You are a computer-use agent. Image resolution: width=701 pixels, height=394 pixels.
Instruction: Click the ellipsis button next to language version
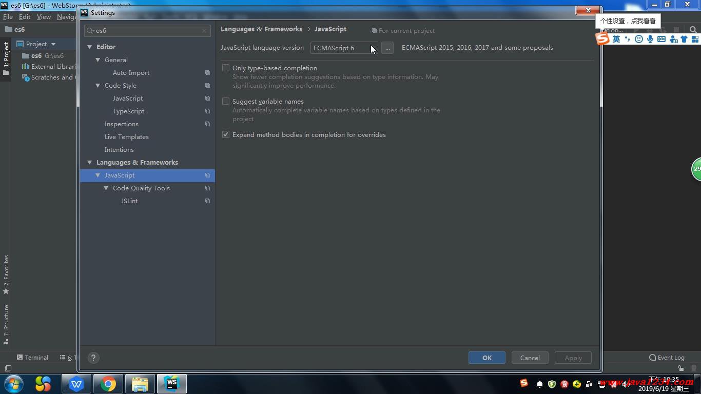click(x=387, y=48)
